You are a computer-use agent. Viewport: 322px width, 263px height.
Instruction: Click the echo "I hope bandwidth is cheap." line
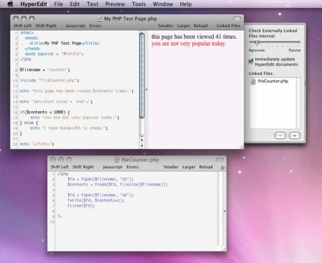pos(69,128)
